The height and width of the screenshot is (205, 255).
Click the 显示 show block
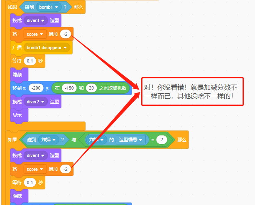point(19,115)
